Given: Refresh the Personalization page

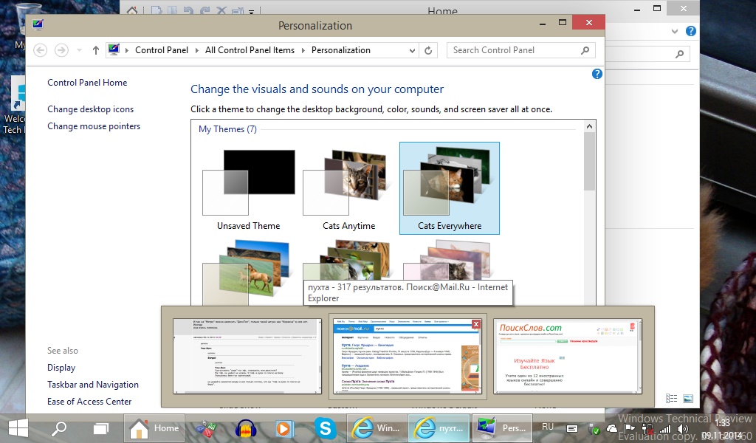Looking at the screenshot, I should click(428, 50).
